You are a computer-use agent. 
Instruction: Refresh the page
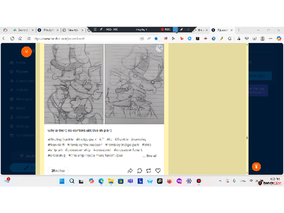click(12, 38)
